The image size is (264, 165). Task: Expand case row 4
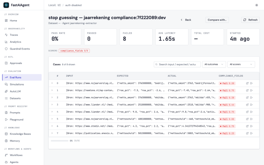pyautogui.click(x=52, y=112)
